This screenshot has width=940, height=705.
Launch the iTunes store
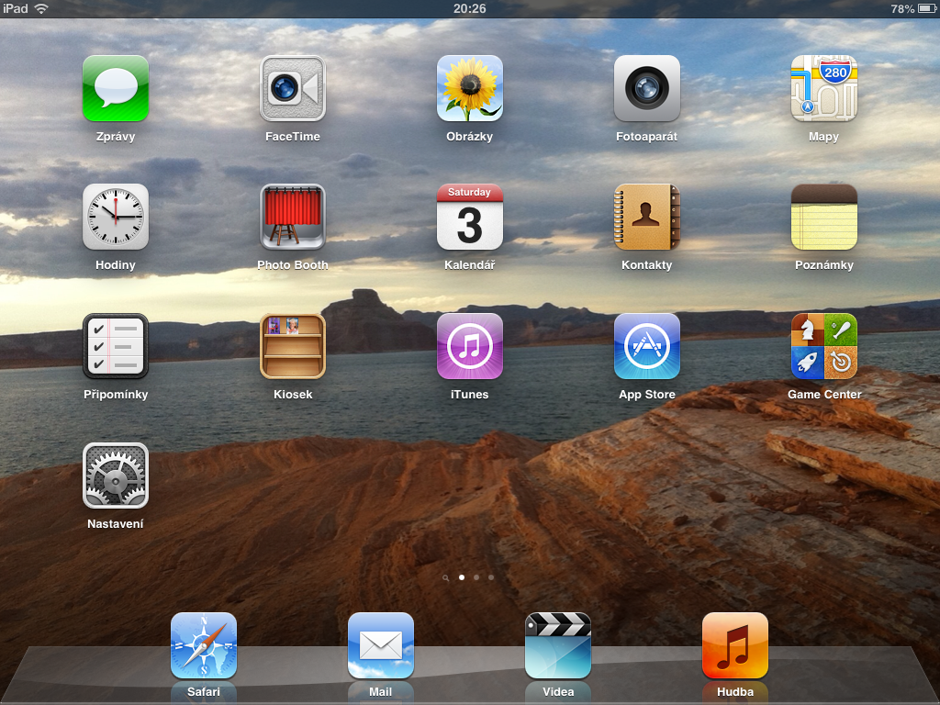(x=469, y=347)
